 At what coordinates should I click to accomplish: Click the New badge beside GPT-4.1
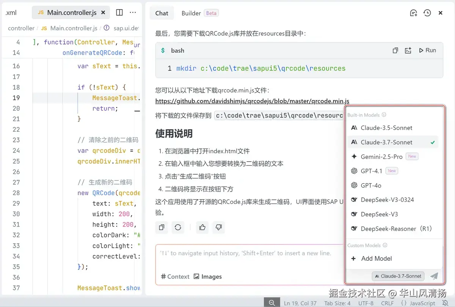(x=392, y=171)
